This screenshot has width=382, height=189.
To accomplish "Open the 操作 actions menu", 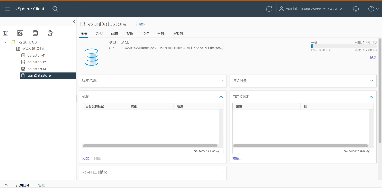I will pyautogui.click(x=140, y=24).
